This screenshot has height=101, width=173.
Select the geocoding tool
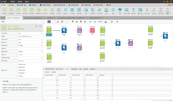tap(154, 11)
